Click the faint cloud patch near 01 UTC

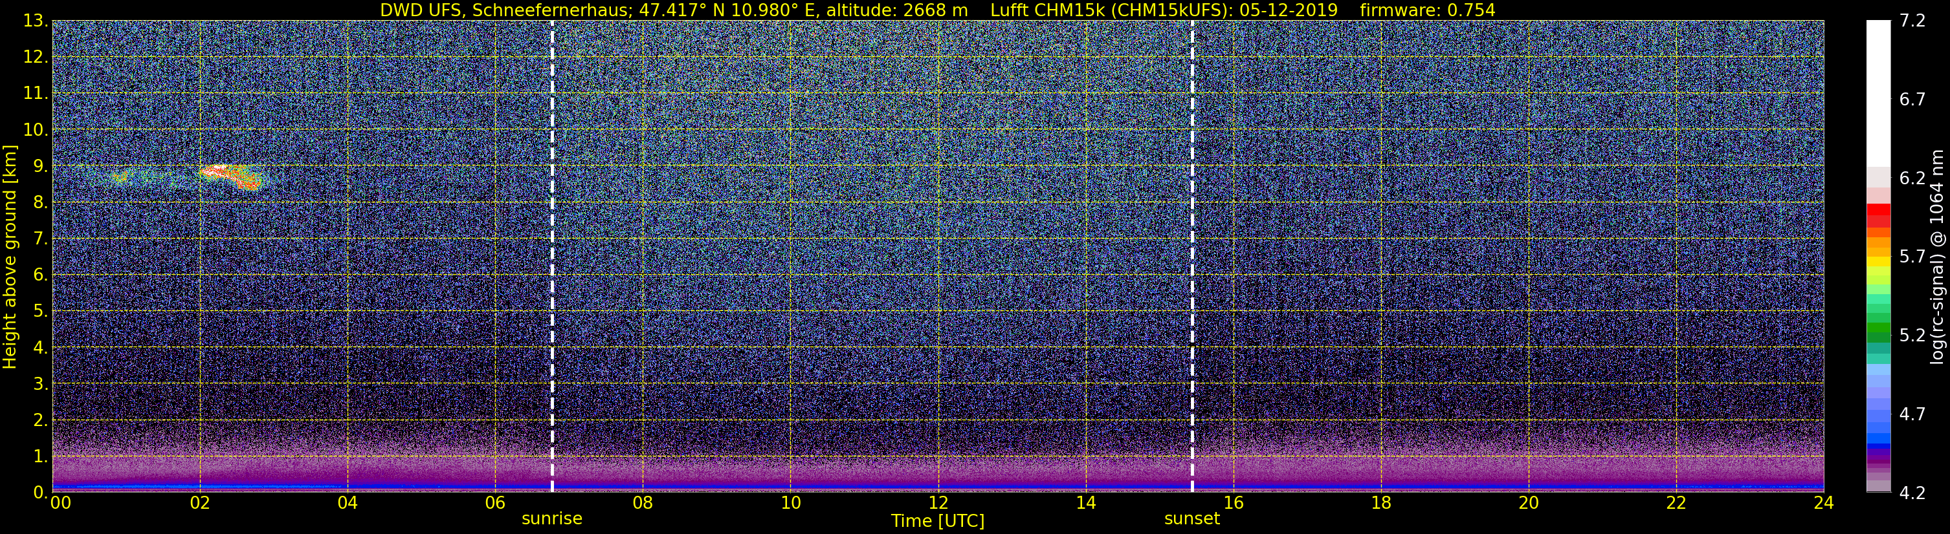pos(120,178)
